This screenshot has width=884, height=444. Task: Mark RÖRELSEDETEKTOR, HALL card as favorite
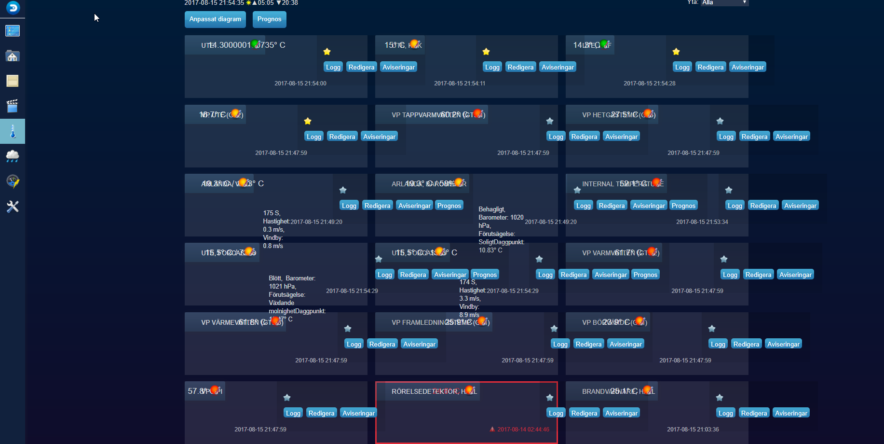click(x=550, y=398)
